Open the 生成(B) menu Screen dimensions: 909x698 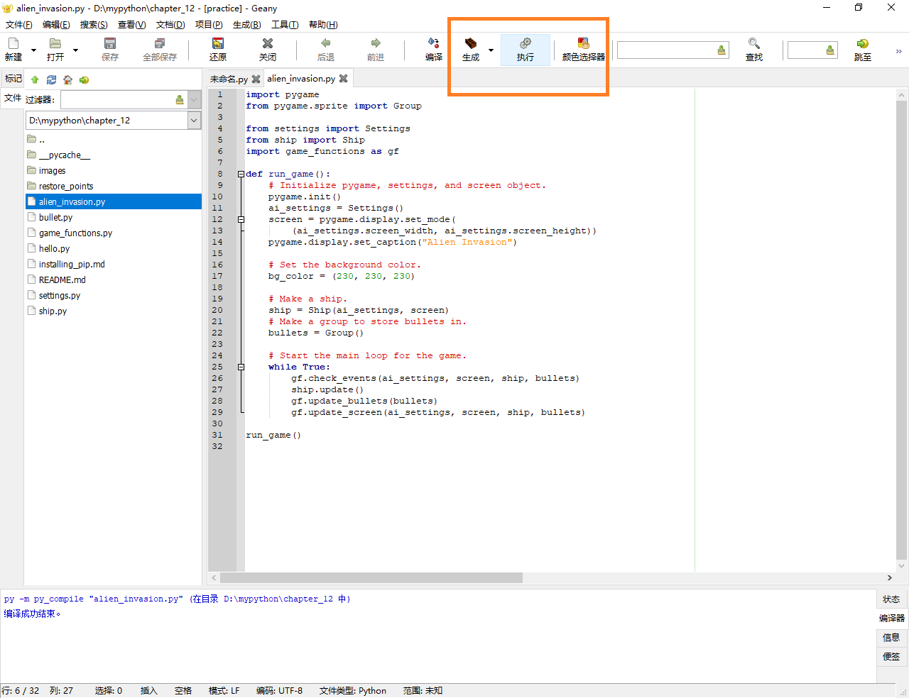[x=246, y=25]
